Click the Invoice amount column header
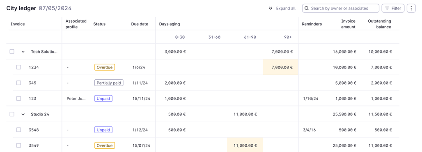 pos(348,24)
